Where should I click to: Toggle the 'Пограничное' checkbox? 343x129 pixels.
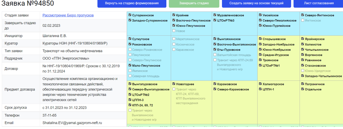303,84
